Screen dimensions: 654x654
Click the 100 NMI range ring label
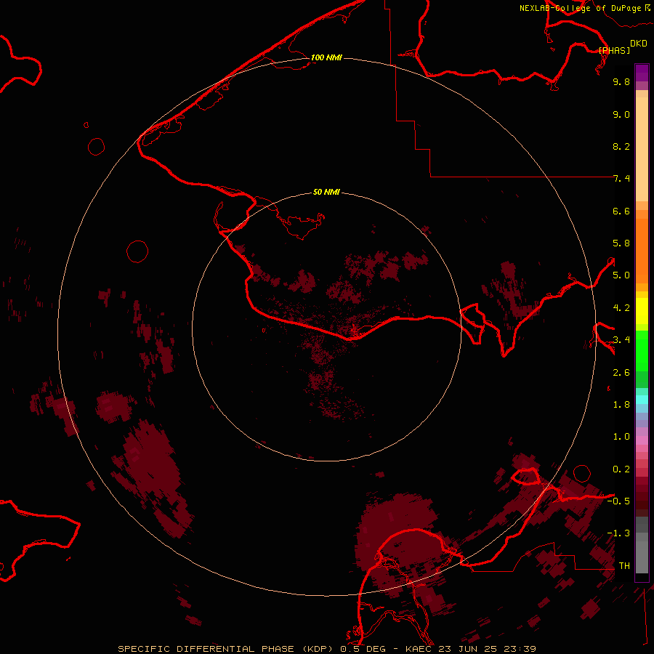point(326,57)
